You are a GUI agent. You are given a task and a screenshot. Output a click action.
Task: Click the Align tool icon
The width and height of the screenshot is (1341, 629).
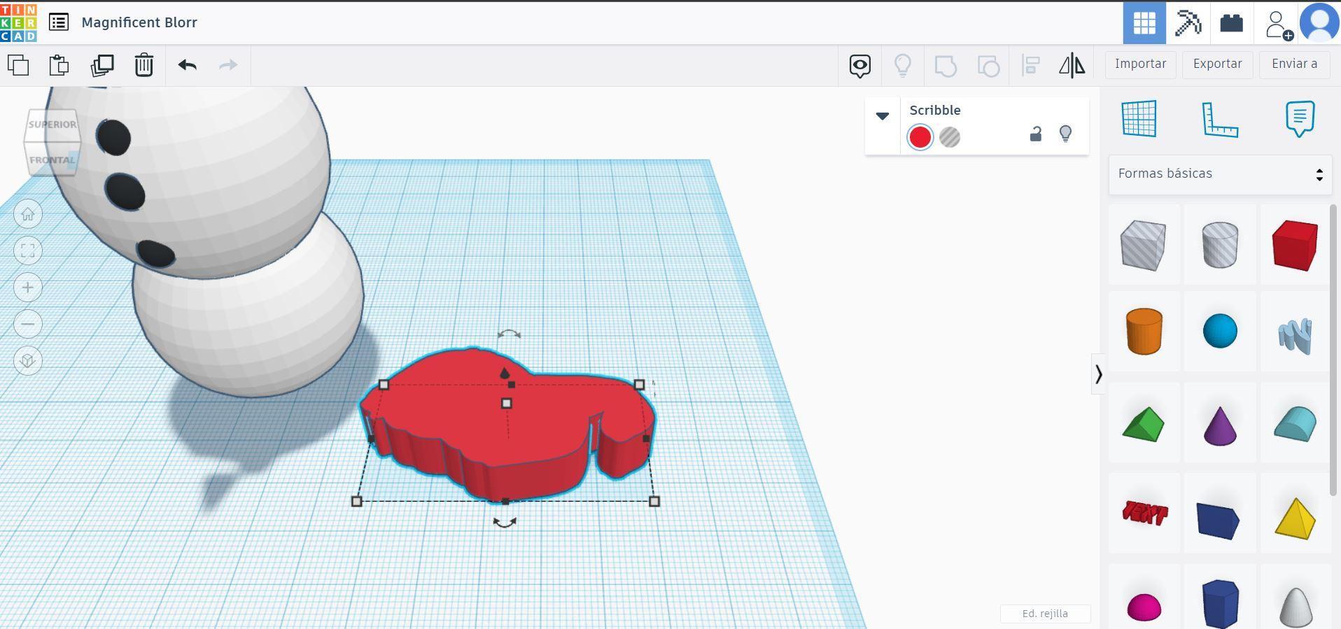[x=1031, y=66]
